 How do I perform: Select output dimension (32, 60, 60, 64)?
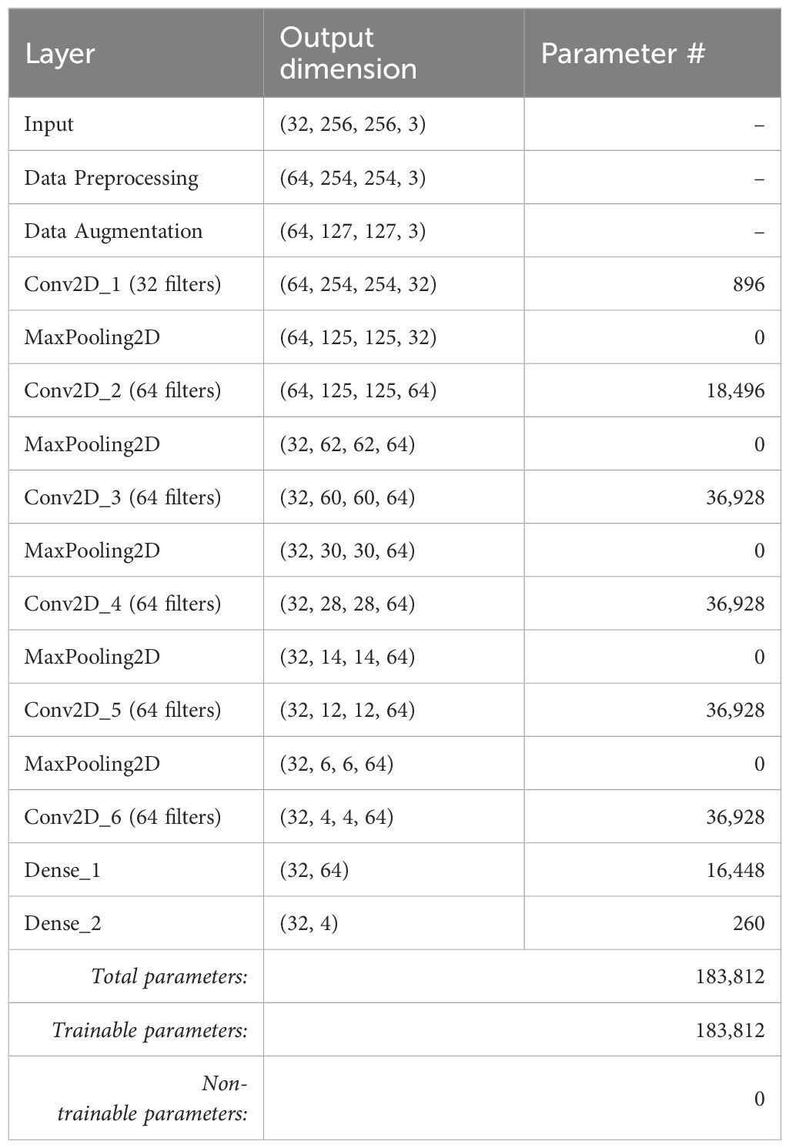coord(347,497)
